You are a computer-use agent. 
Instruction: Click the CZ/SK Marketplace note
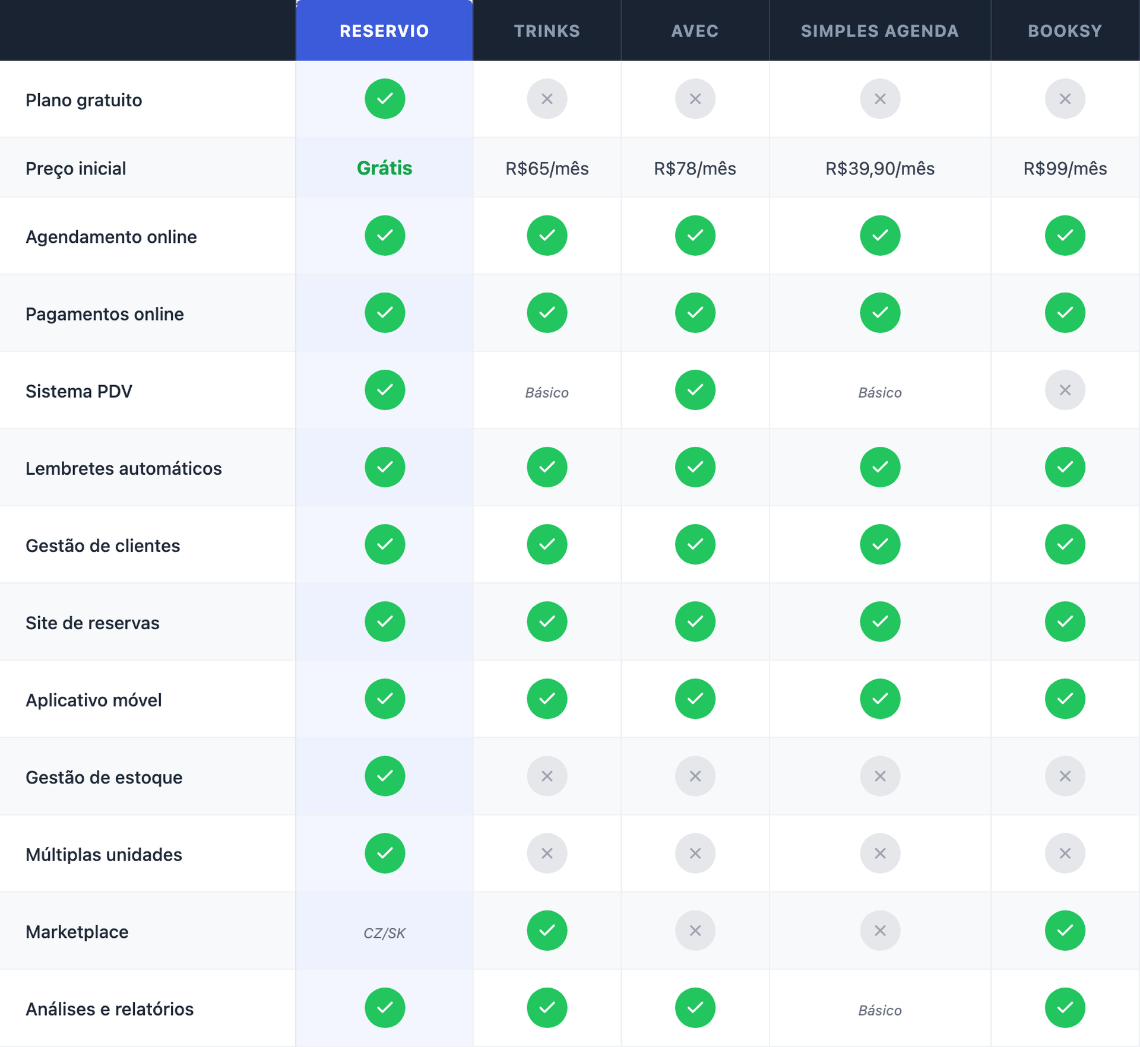click(384, 933)
